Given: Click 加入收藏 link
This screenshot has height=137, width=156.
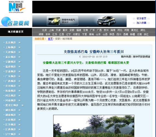Looking at the screenshot, I should (x=141, y=23).
